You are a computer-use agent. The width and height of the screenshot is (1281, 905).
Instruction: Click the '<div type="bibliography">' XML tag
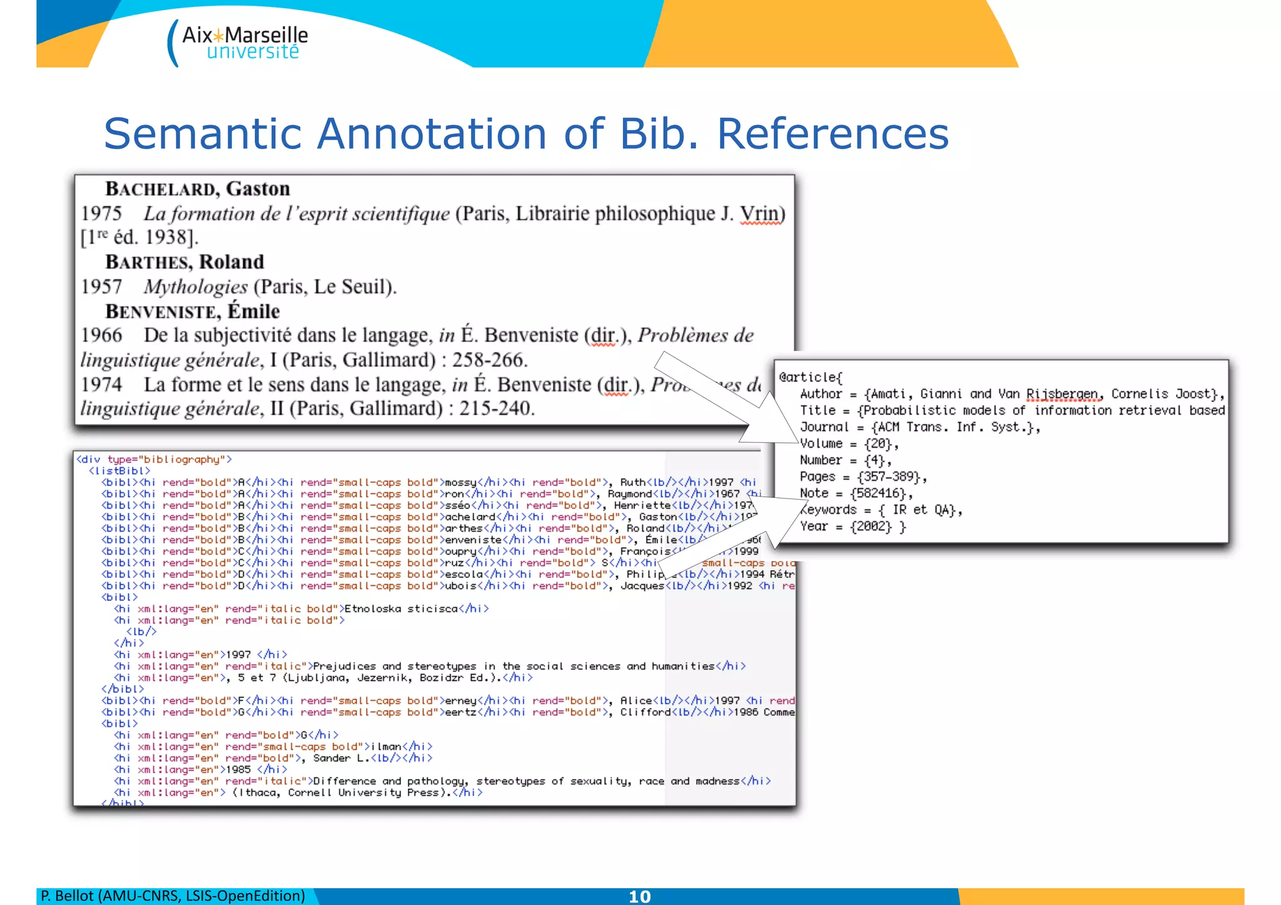(x=154, y=459)
